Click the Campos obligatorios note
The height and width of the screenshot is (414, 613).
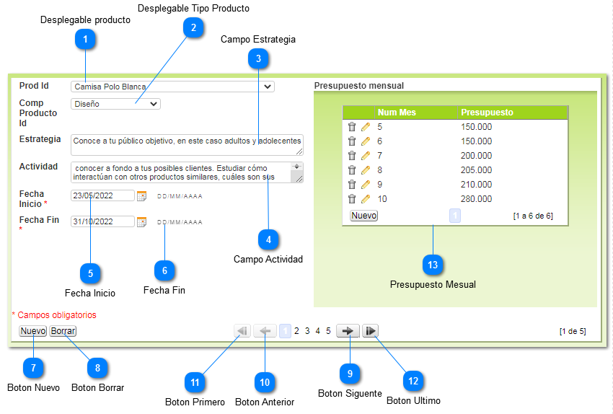54,314
